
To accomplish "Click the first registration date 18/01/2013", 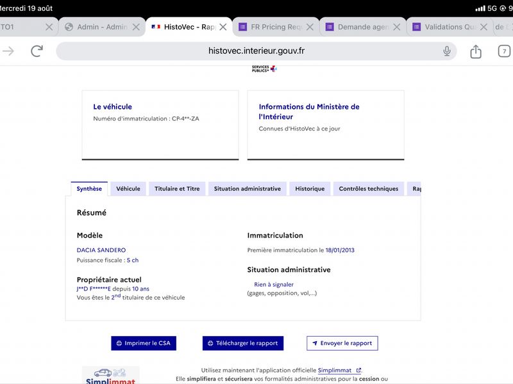I will pos(340,250).
